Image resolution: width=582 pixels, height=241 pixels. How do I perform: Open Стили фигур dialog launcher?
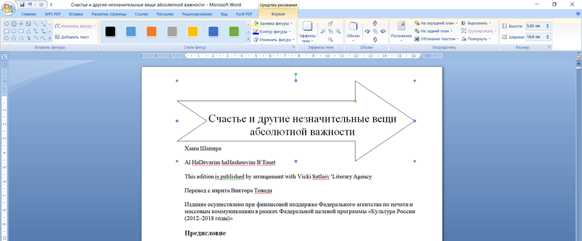click(x=293, y=47)
